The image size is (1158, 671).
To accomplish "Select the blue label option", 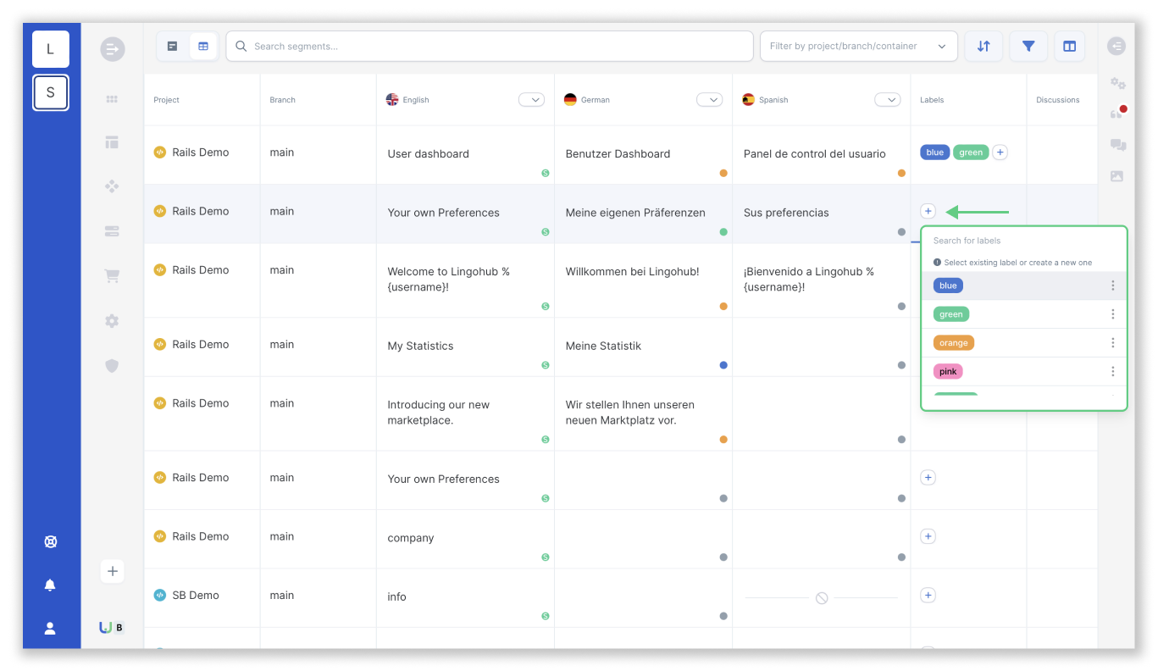I will tap(948, 286).
